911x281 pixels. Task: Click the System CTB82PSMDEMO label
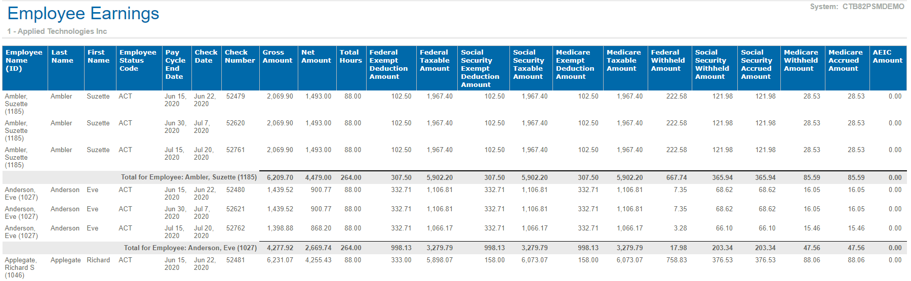pyautogui.click(x=856, y=7)
